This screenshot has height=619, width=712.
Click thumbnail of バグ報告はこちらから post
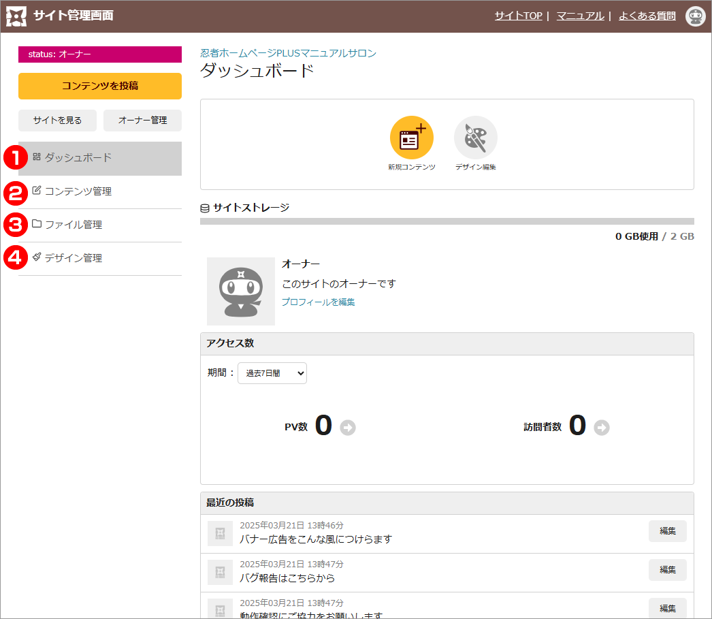(x=220, y=573)
